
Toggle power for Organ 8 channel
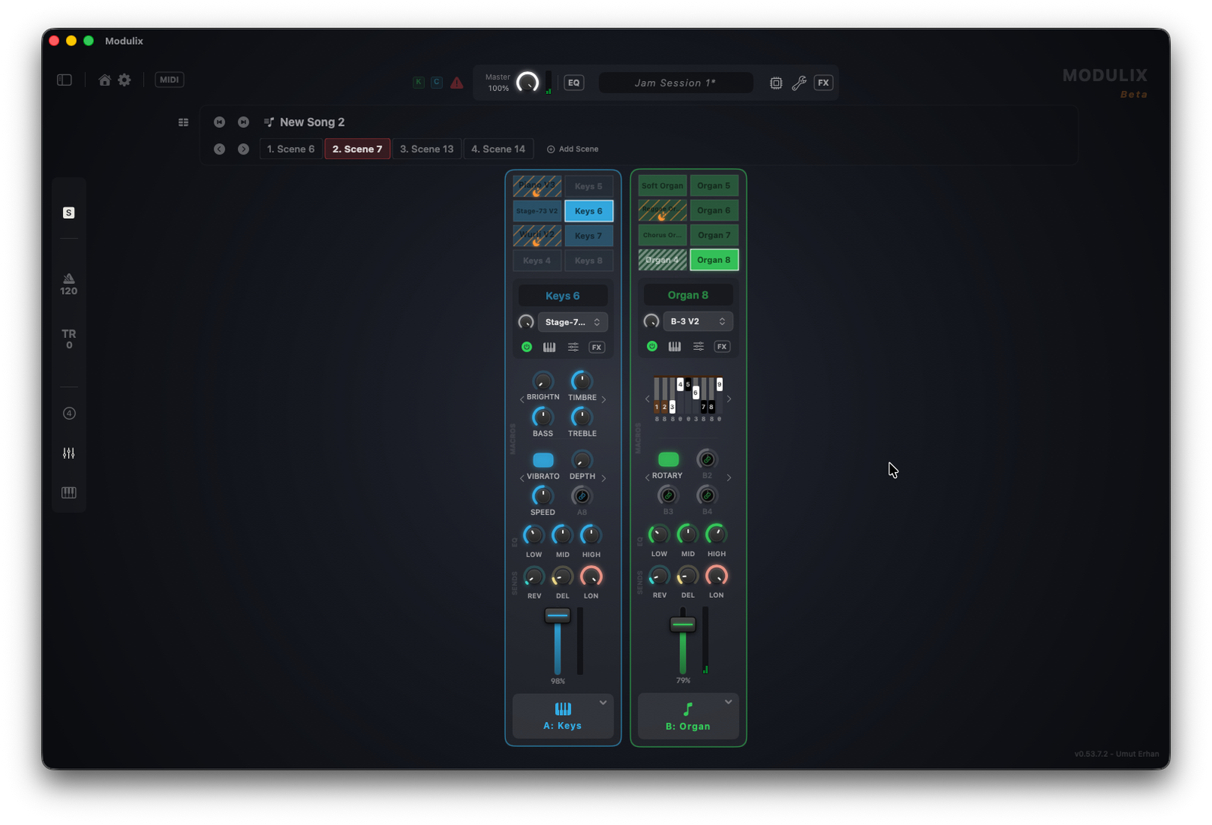pos(652,346)
